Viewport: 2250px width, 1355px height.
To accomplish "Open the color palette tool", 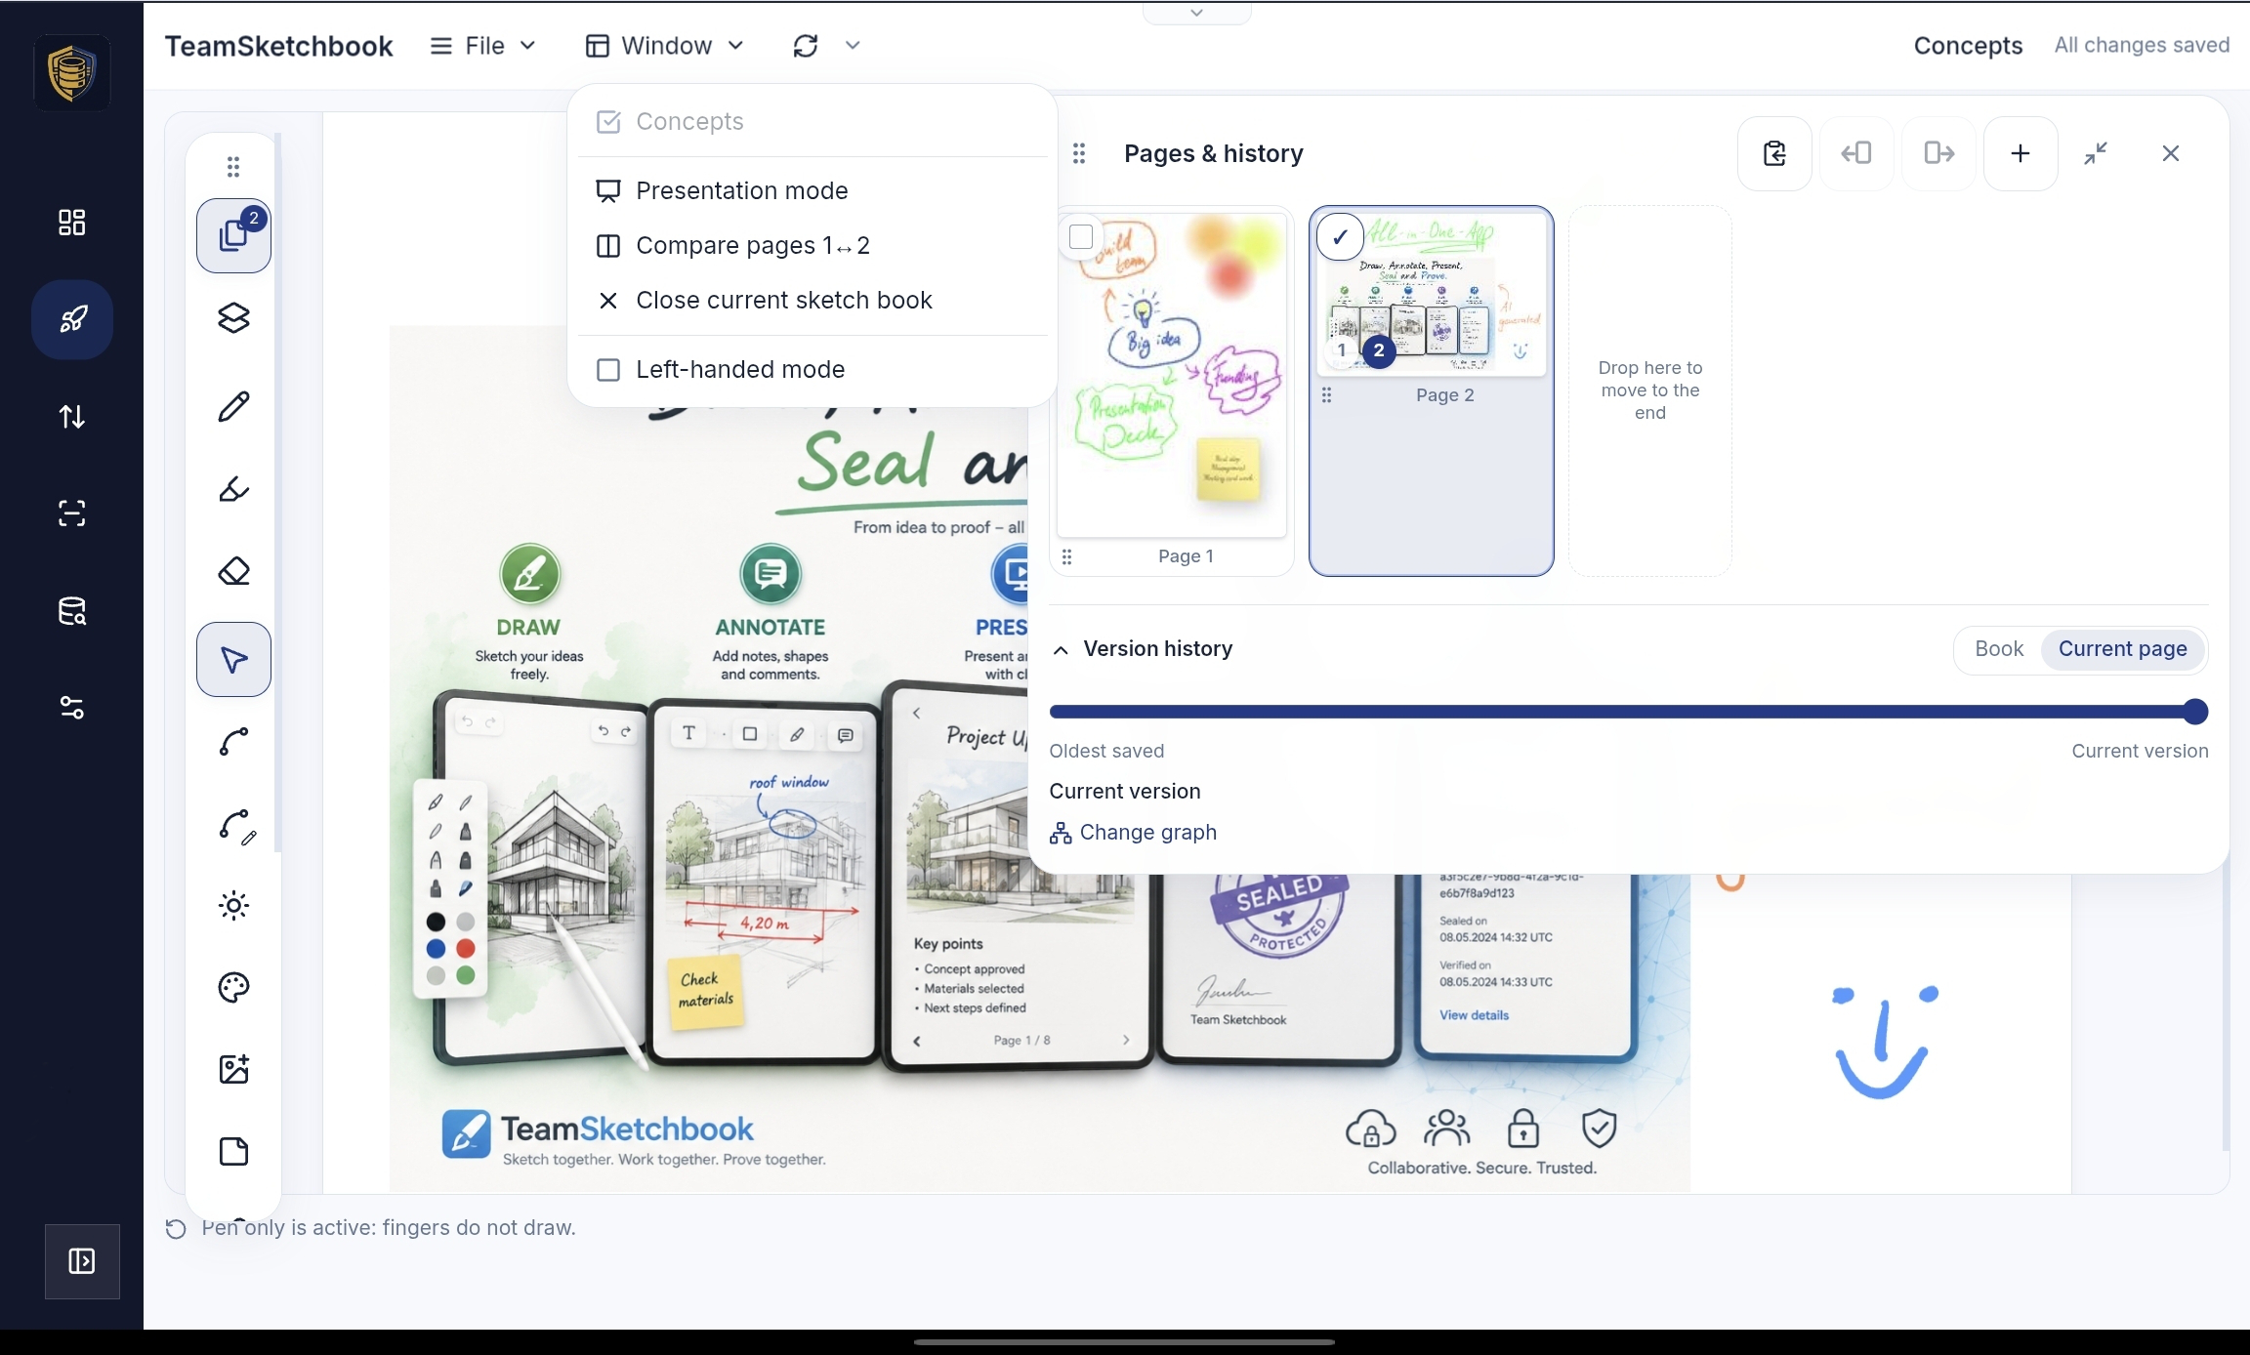I will (233, 988).
